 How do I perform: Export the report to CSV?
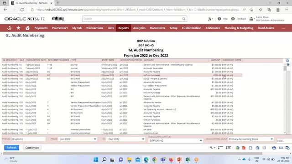tap(250, 148)
